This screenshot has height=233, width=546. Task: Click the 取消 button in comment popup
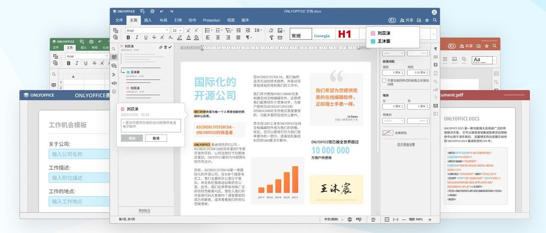(156, 138)
